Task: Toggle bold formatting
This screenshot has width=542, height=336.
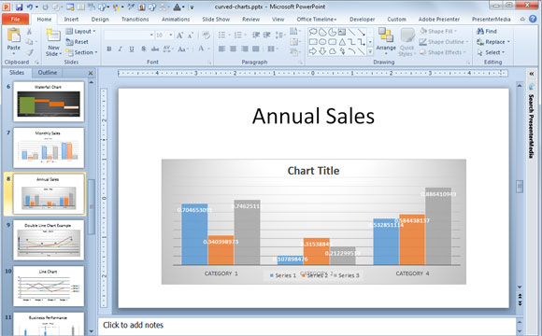Action: pos(109,49)
